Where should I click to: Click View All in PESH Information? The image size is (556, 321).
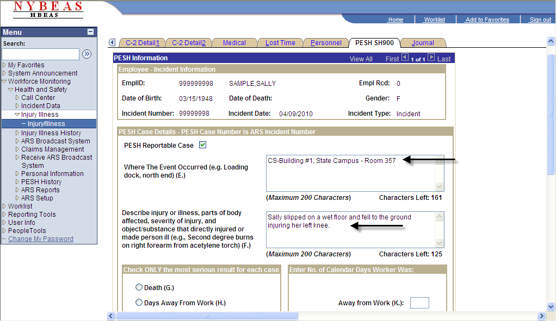tap(361, 59)
